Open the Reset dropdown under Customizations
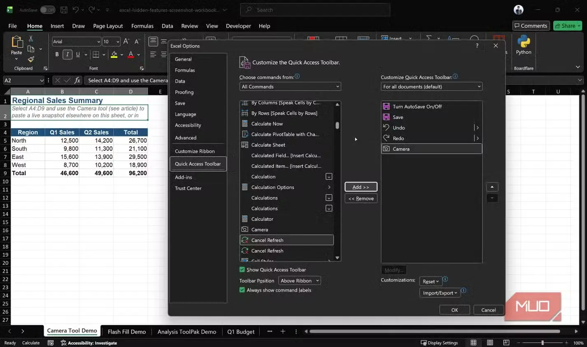The image size is (587, 347). click(x=431, y=281)
